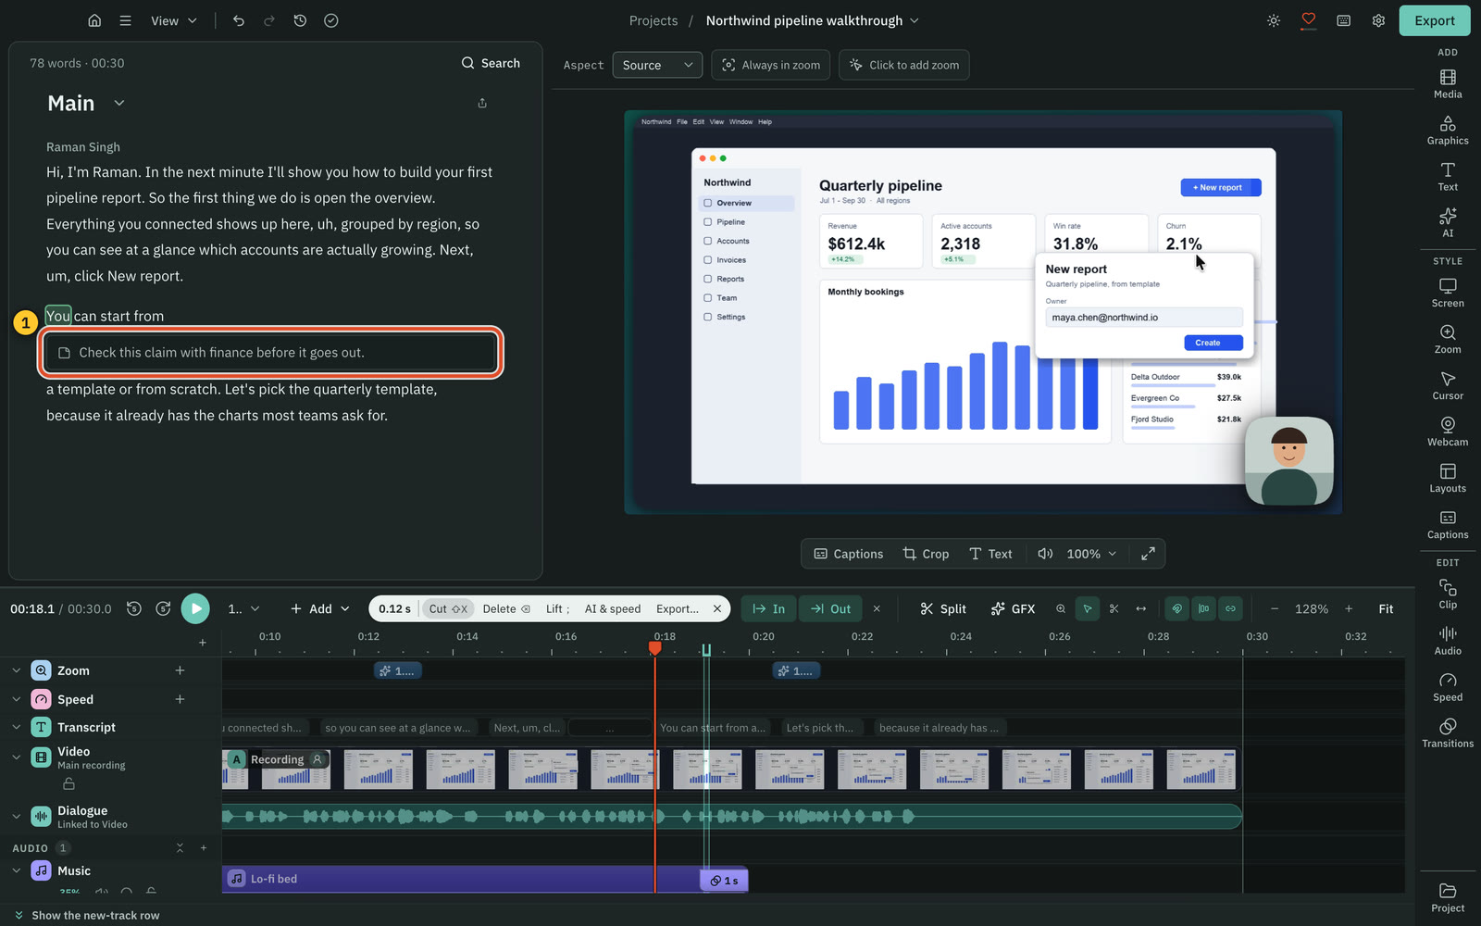Set the In point

(x=768, y=608)
